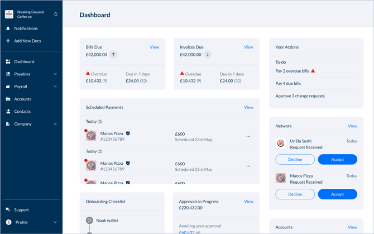The image size is (374, 234).
Task: Go to Dashboard in the sidebar
Action: [x=24, y=61]
